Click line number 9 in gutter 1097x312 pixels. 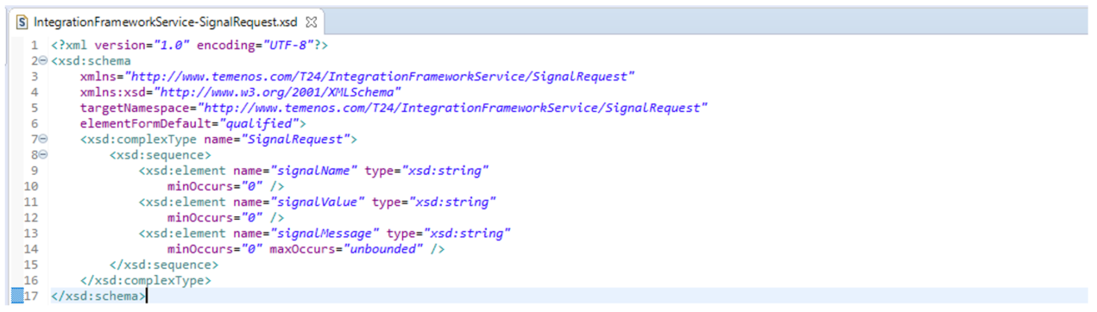click(34, 170)
